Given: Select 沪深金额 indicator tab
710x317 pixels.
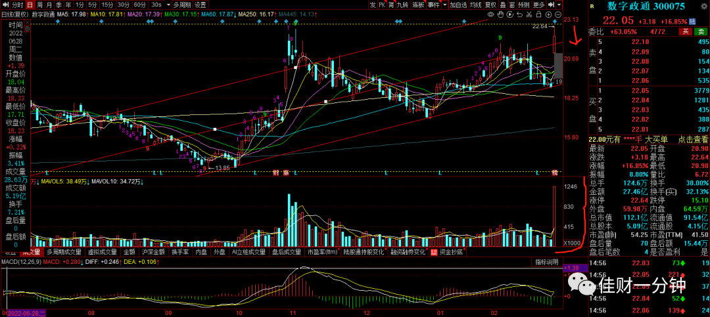Looking at the screenshot, I should (x=153, y=251).
